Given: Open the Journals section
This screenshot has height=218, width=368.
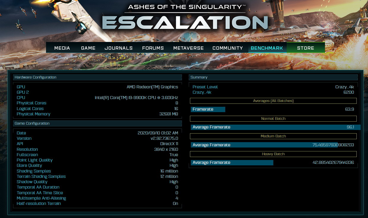Looking at the screenshot, I should click(x=119, y=48).
